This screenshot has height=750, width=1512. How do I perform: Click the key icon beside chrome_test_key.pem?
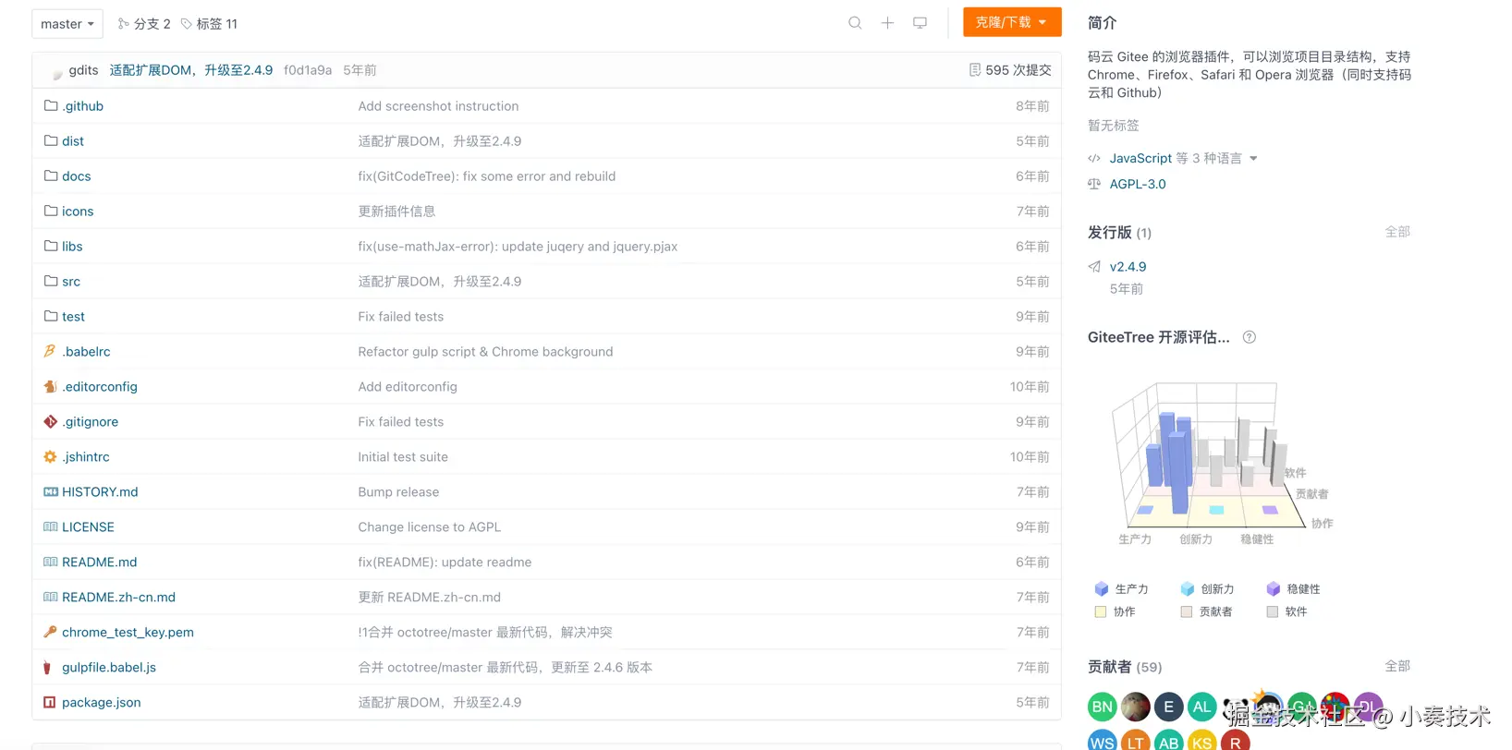50,632
